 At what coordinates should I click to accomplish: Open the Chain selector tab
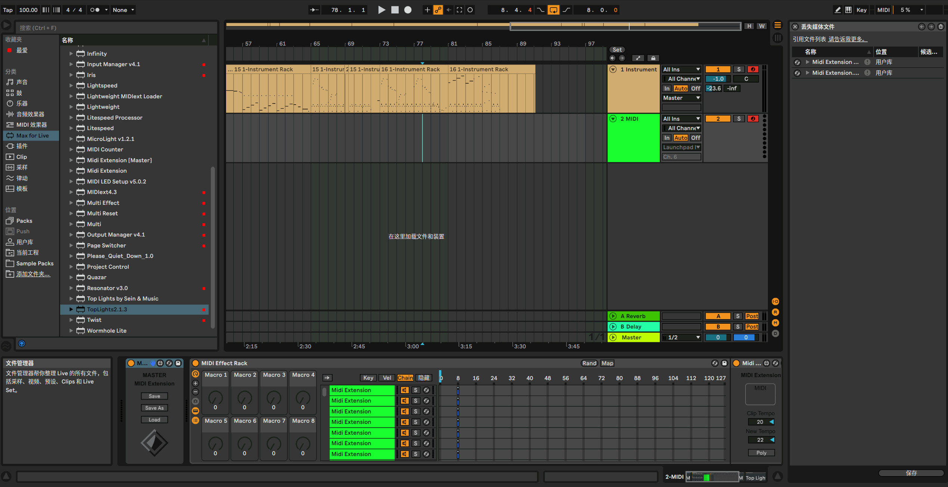pos(405,378)
